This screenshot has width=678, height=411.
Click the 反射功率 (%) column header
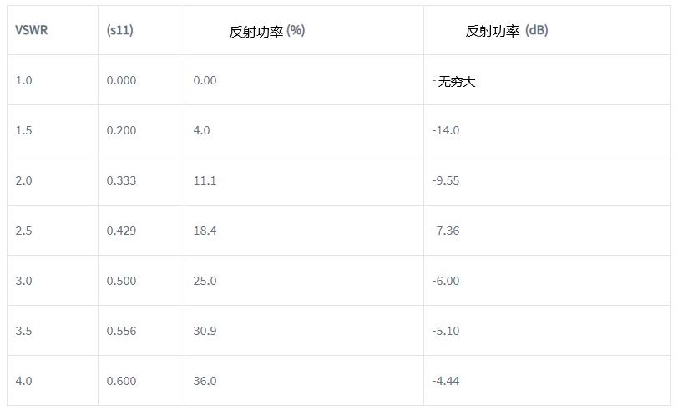point(267,31)
